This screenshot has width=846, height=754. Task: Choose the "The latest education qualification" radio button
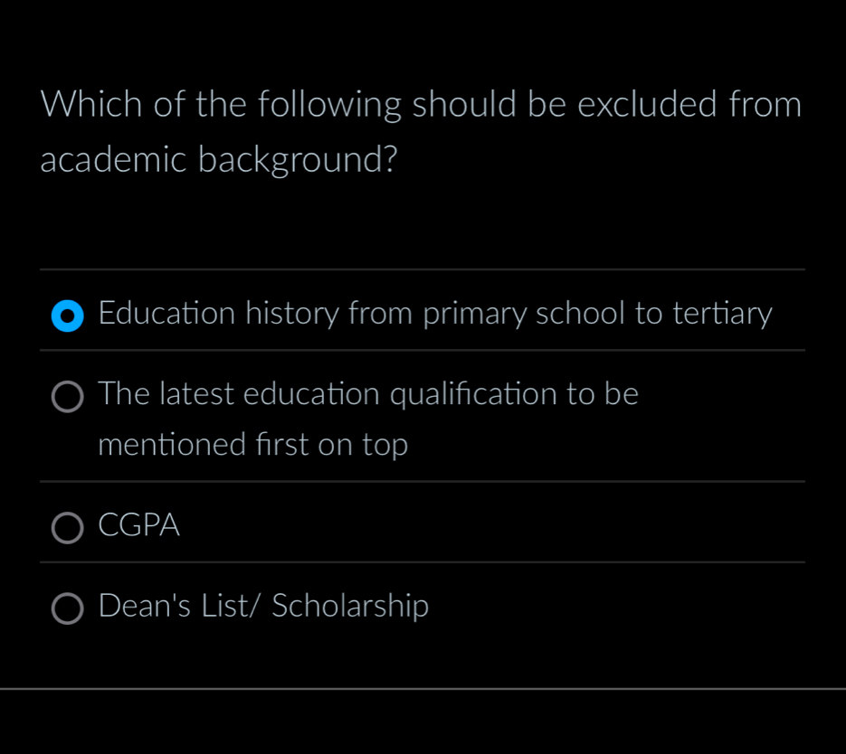click(x=67, y=397)
